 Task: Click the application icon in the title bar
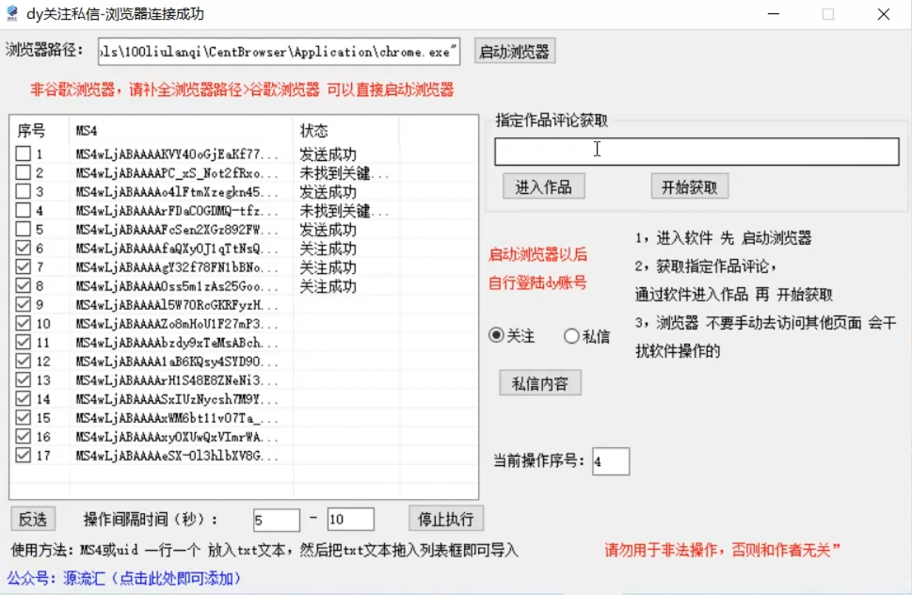tap(12, 12)
